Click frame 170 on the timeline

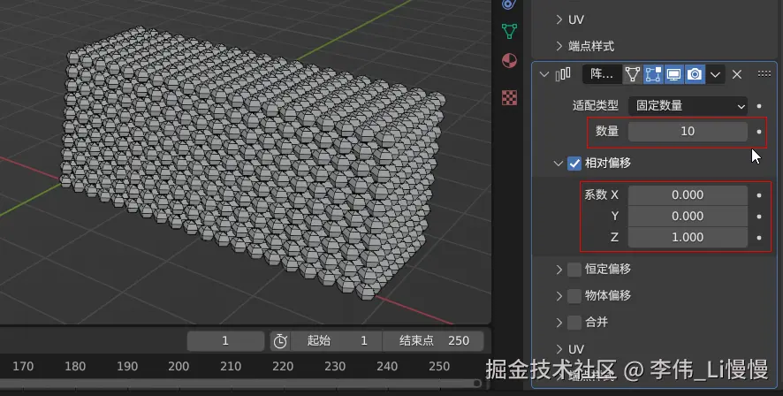tap(23, 367)
